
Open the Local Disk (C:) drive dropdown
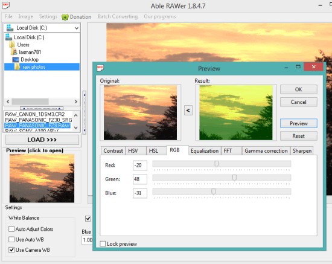[x=77, y=28]
